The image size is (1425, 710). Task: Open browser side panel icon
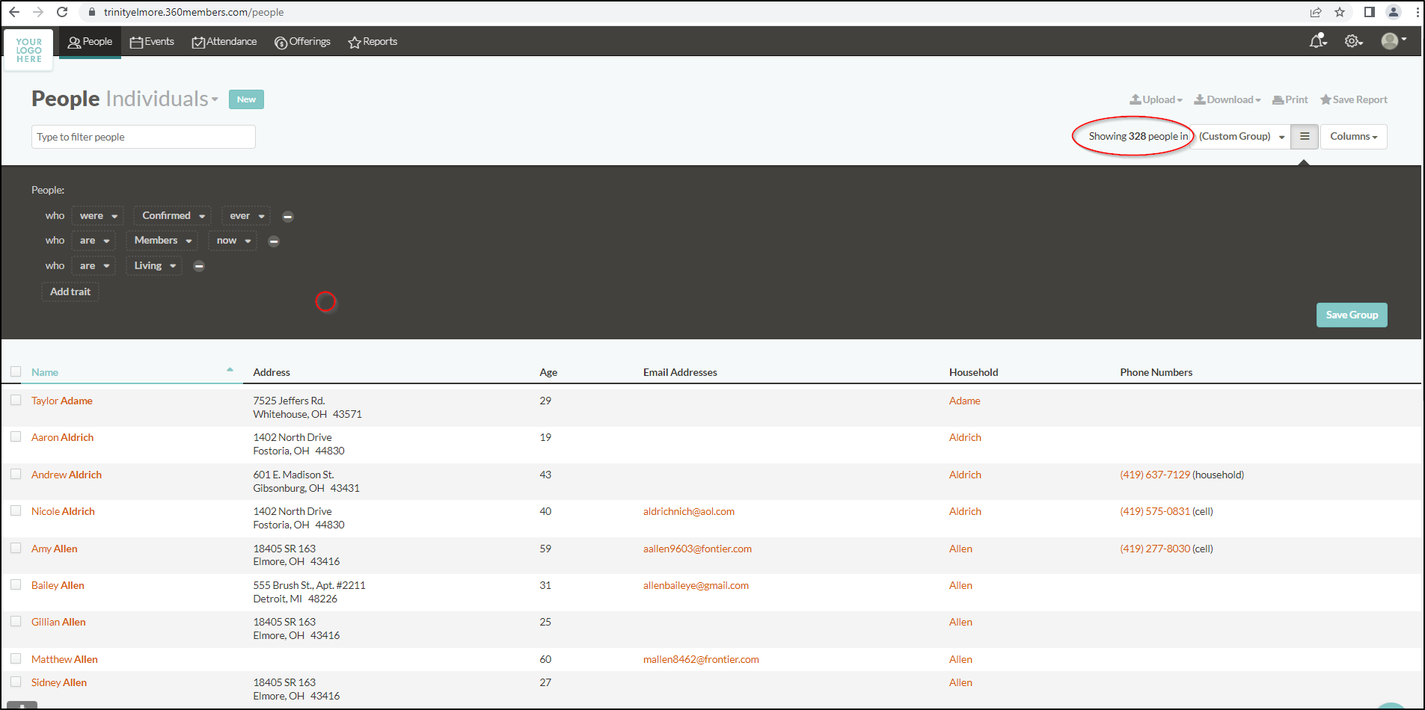[1370, 12]
